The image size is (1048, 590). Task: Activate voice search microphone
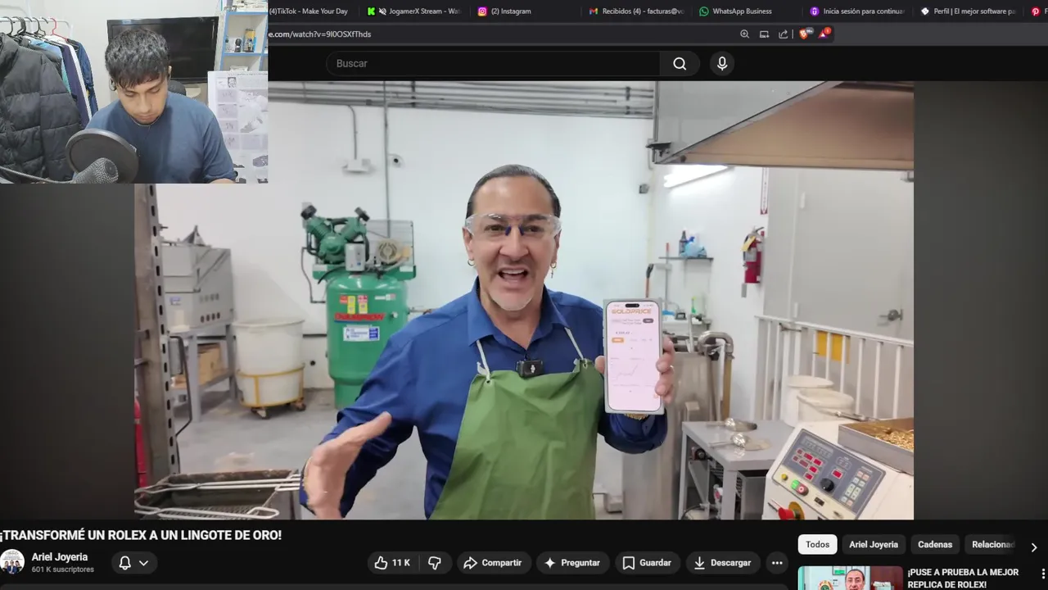tap(722, 63)
